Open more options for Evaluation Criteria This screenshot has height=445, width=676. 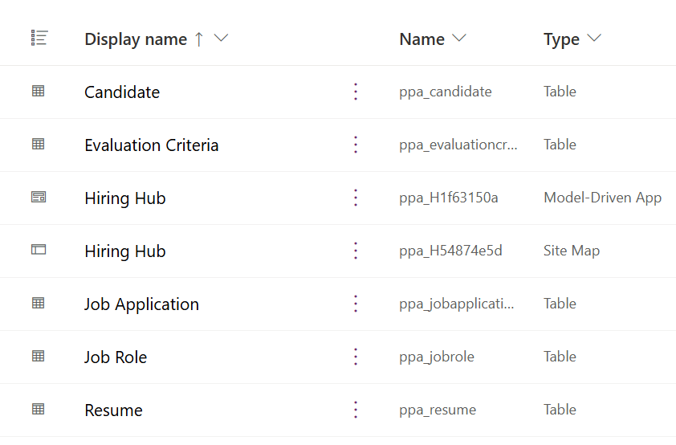pos(356,145)
